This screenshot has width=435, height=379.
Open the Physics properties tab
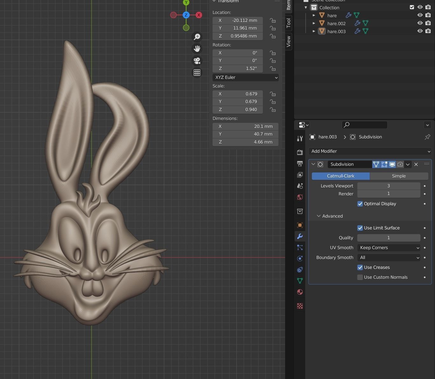pos(300,258)
